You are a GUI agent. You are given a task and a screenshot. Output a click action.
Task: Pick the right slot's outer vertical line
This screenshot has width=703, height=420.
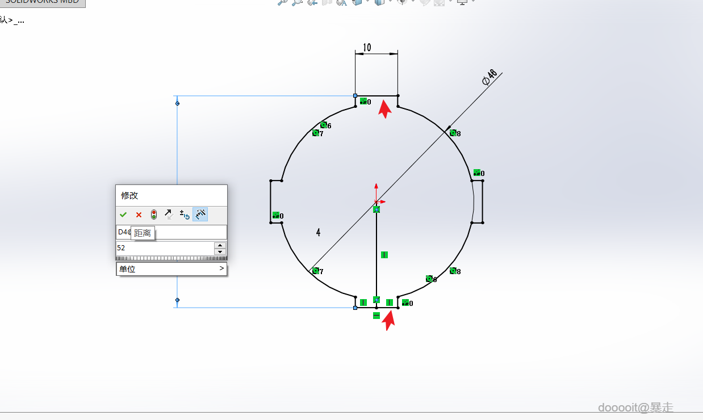[x=483, y=201]
